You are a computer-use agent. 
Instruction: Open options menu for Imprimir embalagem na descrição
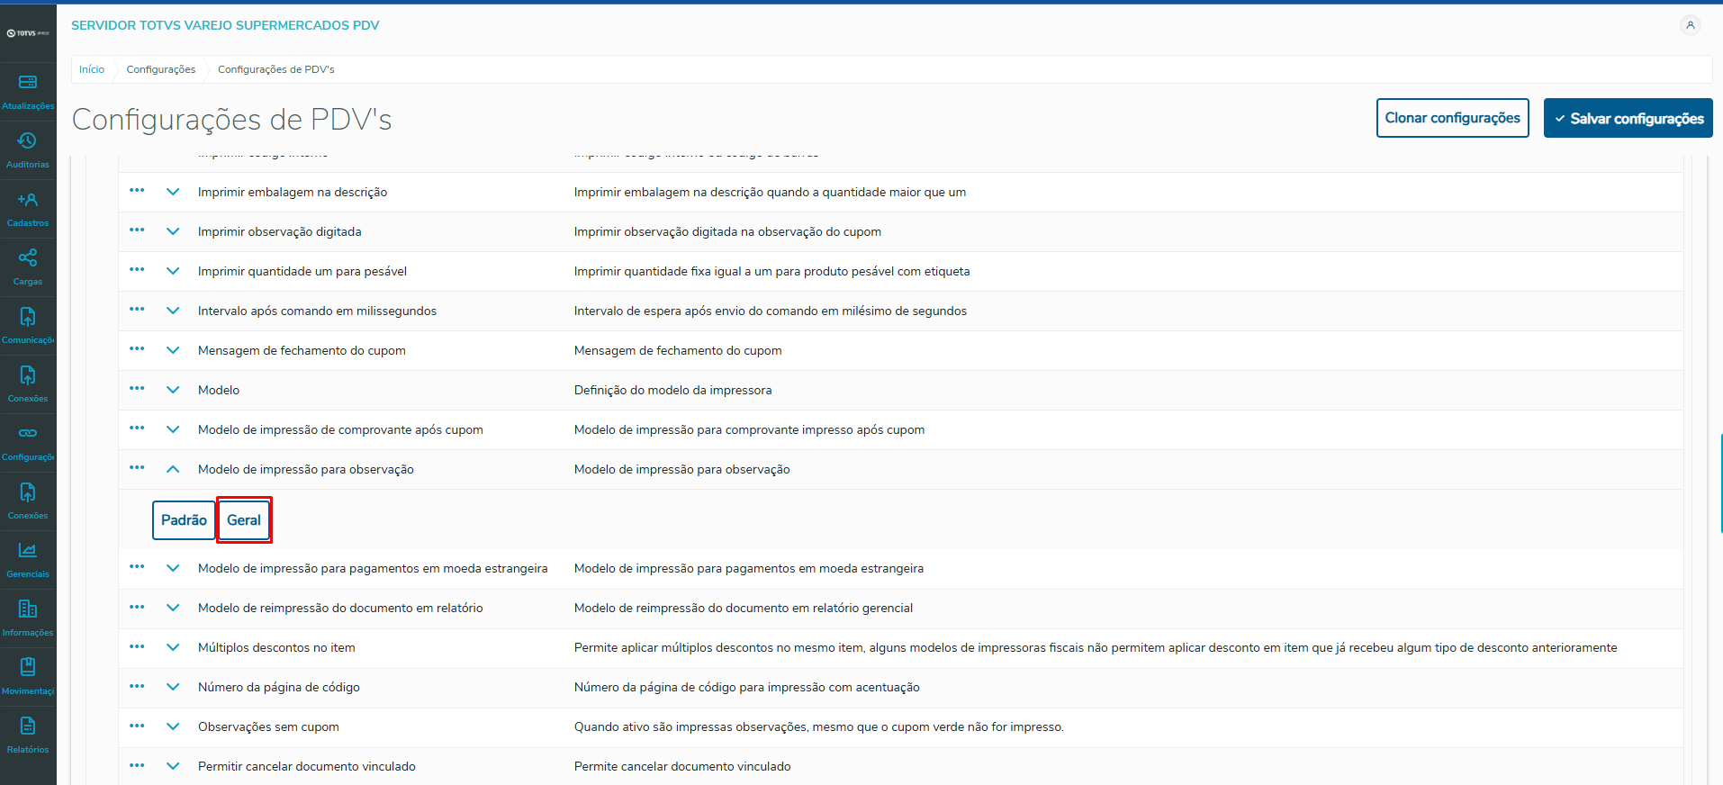tap(137, 191)
